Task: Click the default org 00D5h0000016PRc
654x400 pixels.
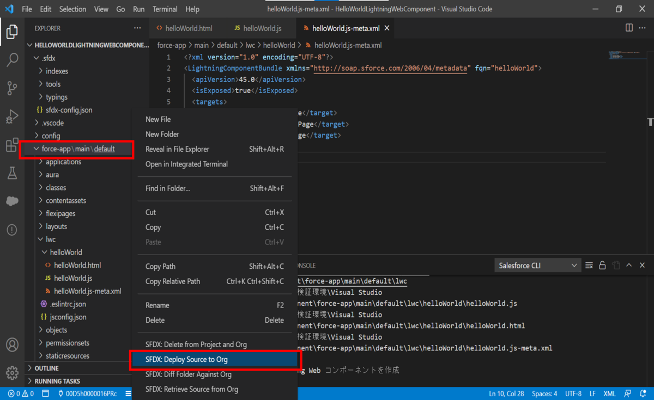Action: click(87, 393)
